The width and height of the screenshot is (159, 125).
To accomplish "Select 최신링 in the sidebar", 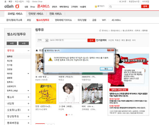I will click(x=10, y=61).
